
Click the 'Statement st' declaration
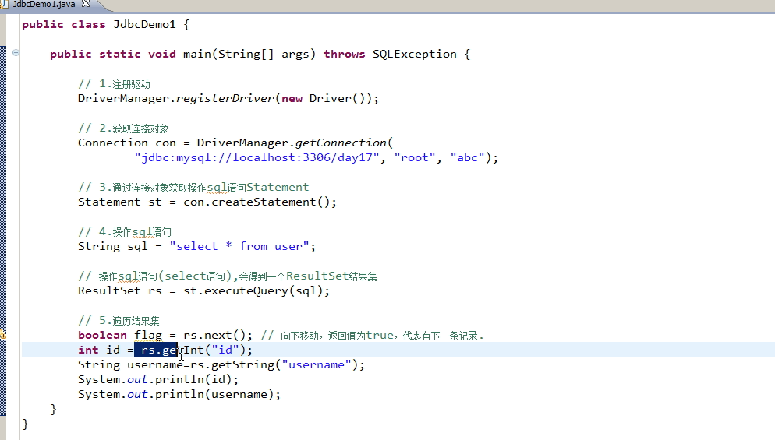coord(119,202)
